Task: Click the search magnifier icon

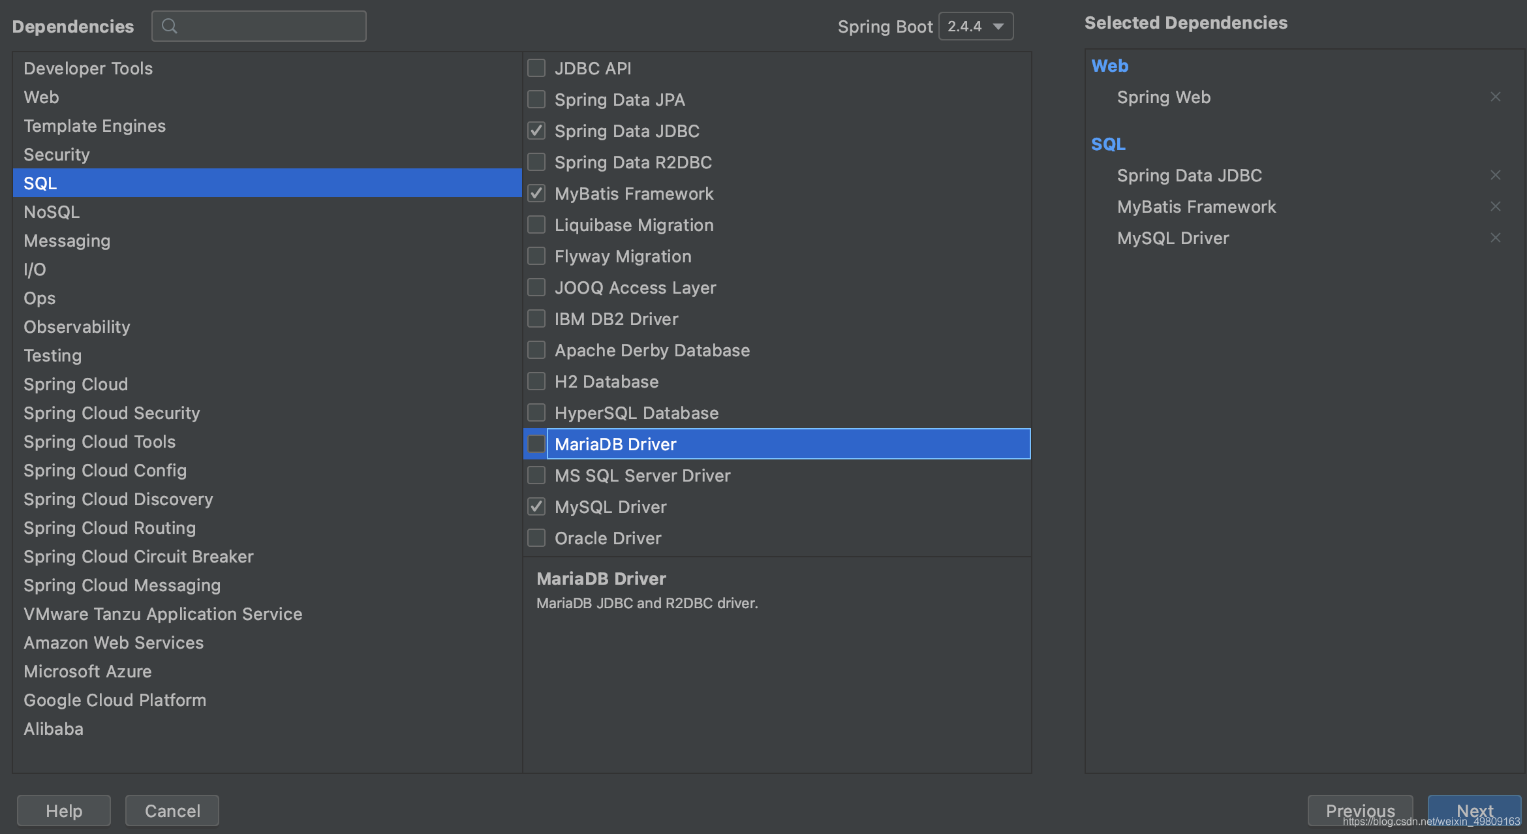Action: click(170, 26)
